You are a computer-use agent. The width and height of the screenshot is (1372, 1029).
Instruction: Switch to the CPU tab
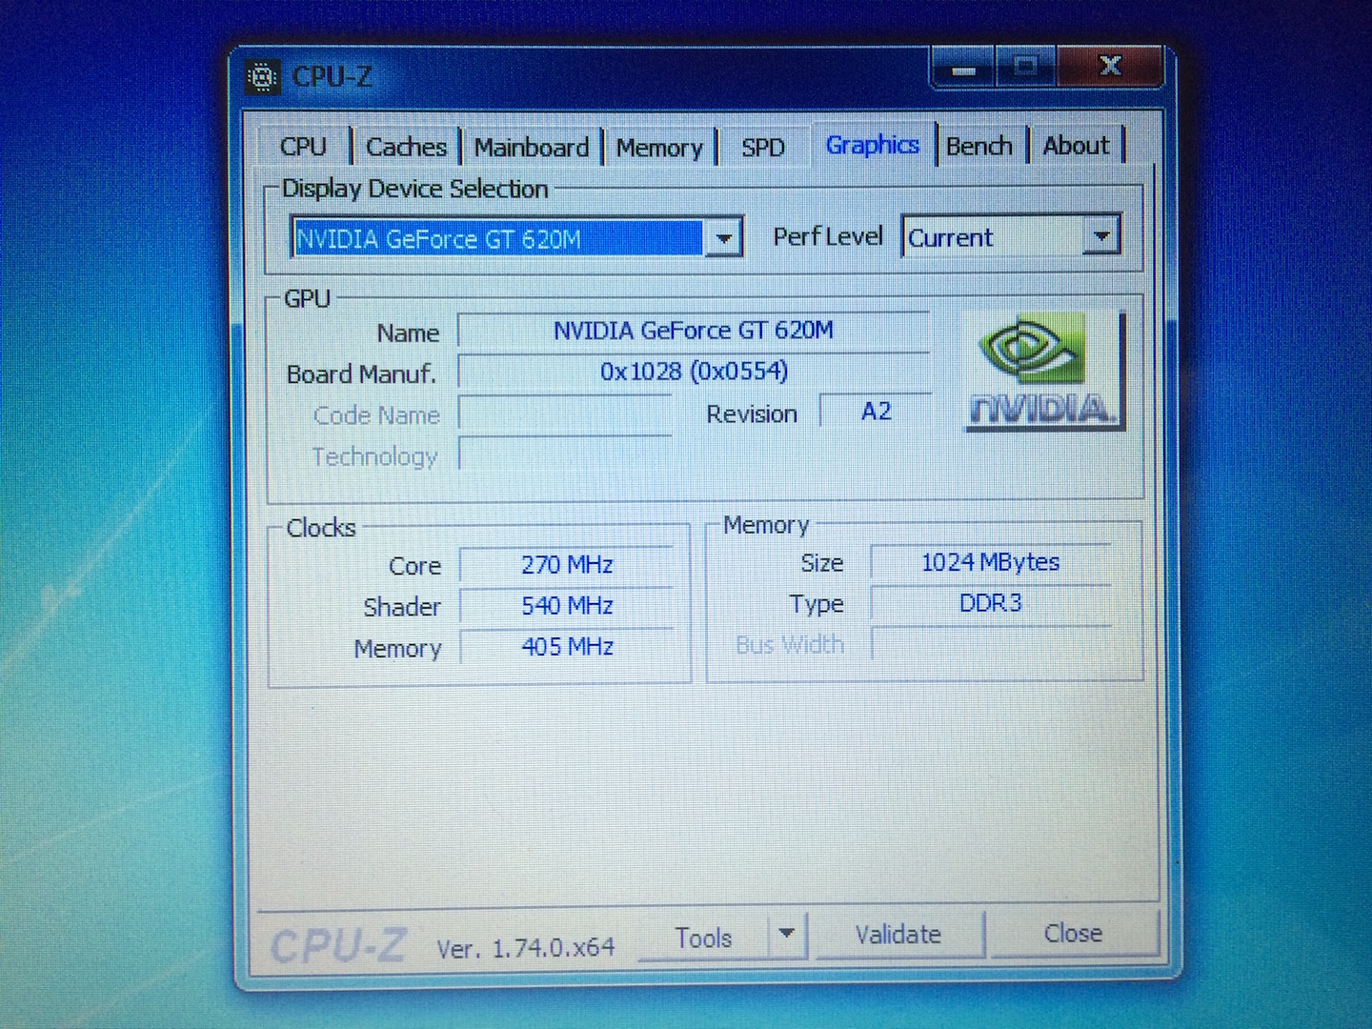coord(303,147)
